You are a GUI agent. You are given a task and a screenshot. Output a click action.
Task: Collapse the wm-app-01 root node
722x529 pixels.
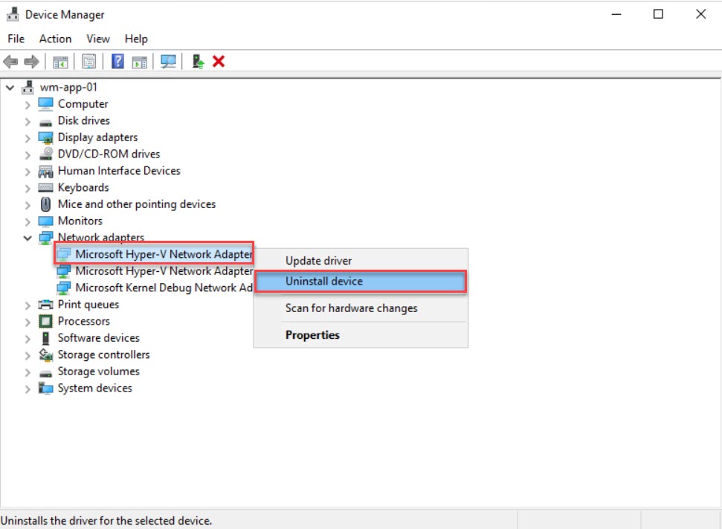tap(10, 88)
